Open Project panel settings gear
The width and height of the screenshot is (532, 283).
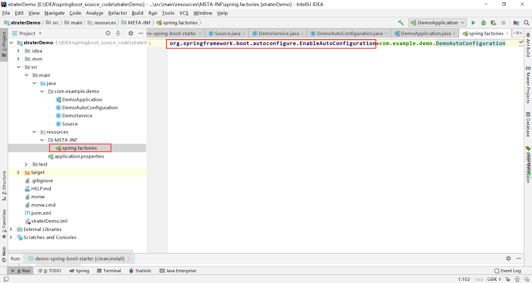coord(131,33)
